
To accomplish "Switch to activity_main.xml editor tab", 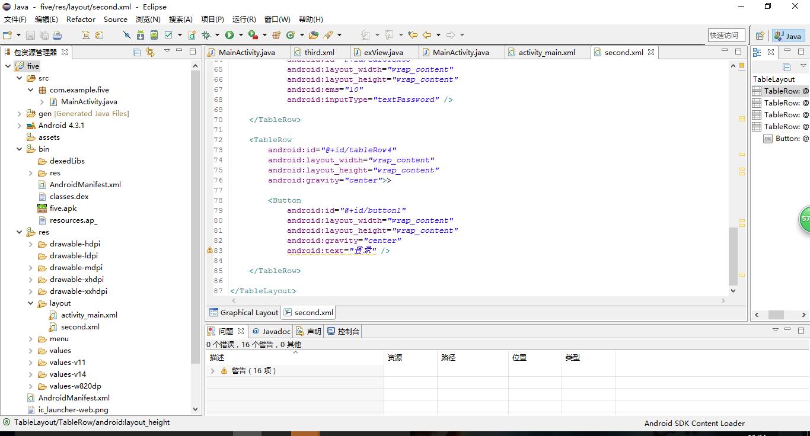I will pos(547,52).
